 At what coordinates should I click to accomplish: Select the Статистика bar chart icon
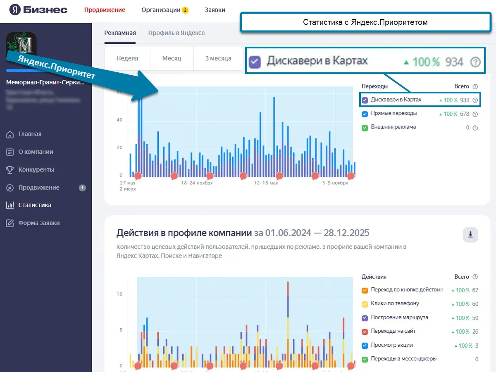coord(10,205)
